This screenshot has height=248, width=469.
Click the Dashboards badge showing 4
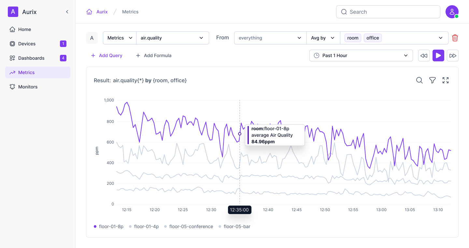pos(63,58)
